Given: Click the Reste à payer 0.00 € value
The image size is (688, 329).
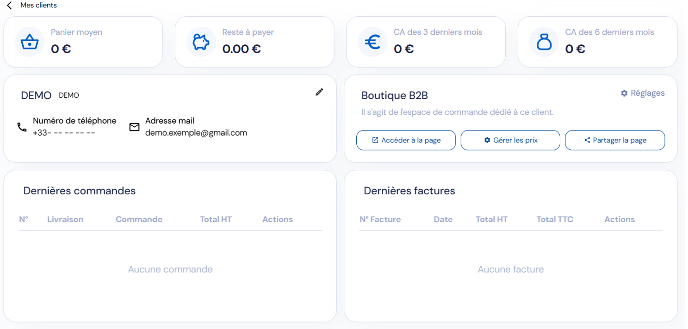Looking at the screenshot, I should tap(242, 49).
